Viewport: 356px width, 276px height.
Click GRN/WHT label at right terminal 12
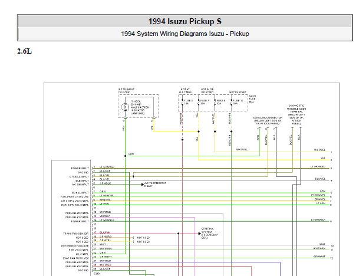pyautogui.click(x=319, y=257)
